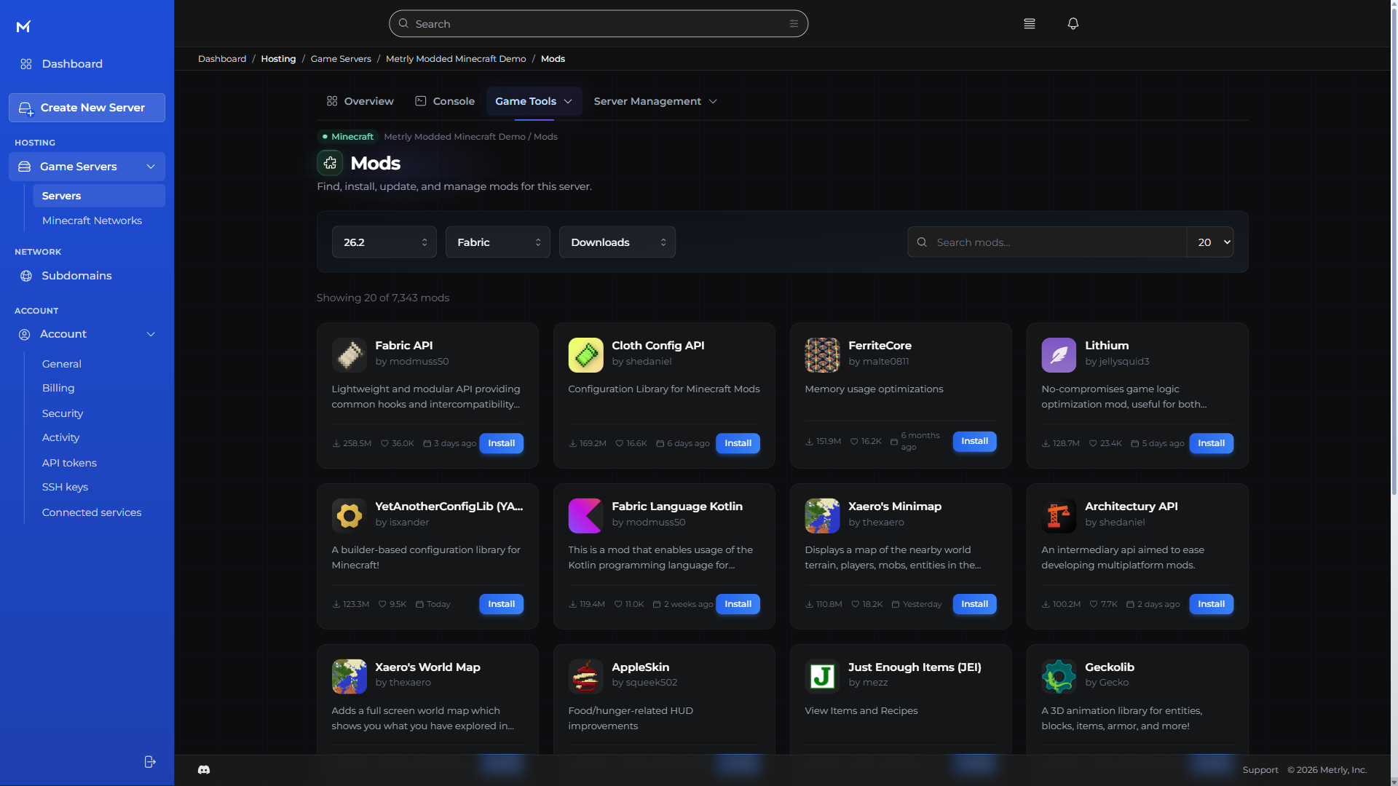
Task: Open the API tokens account page
Action: (x=69, y=463)
